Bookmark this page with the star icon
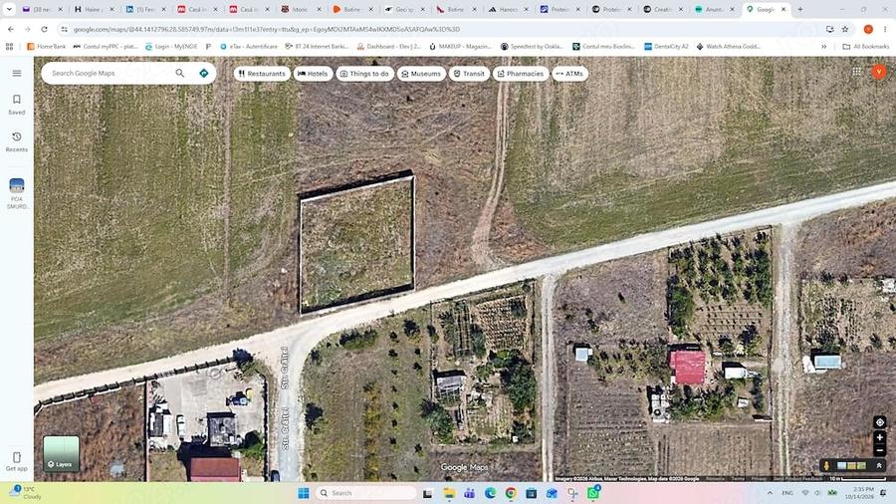This screenshot has width=896, height=504. 845,29
